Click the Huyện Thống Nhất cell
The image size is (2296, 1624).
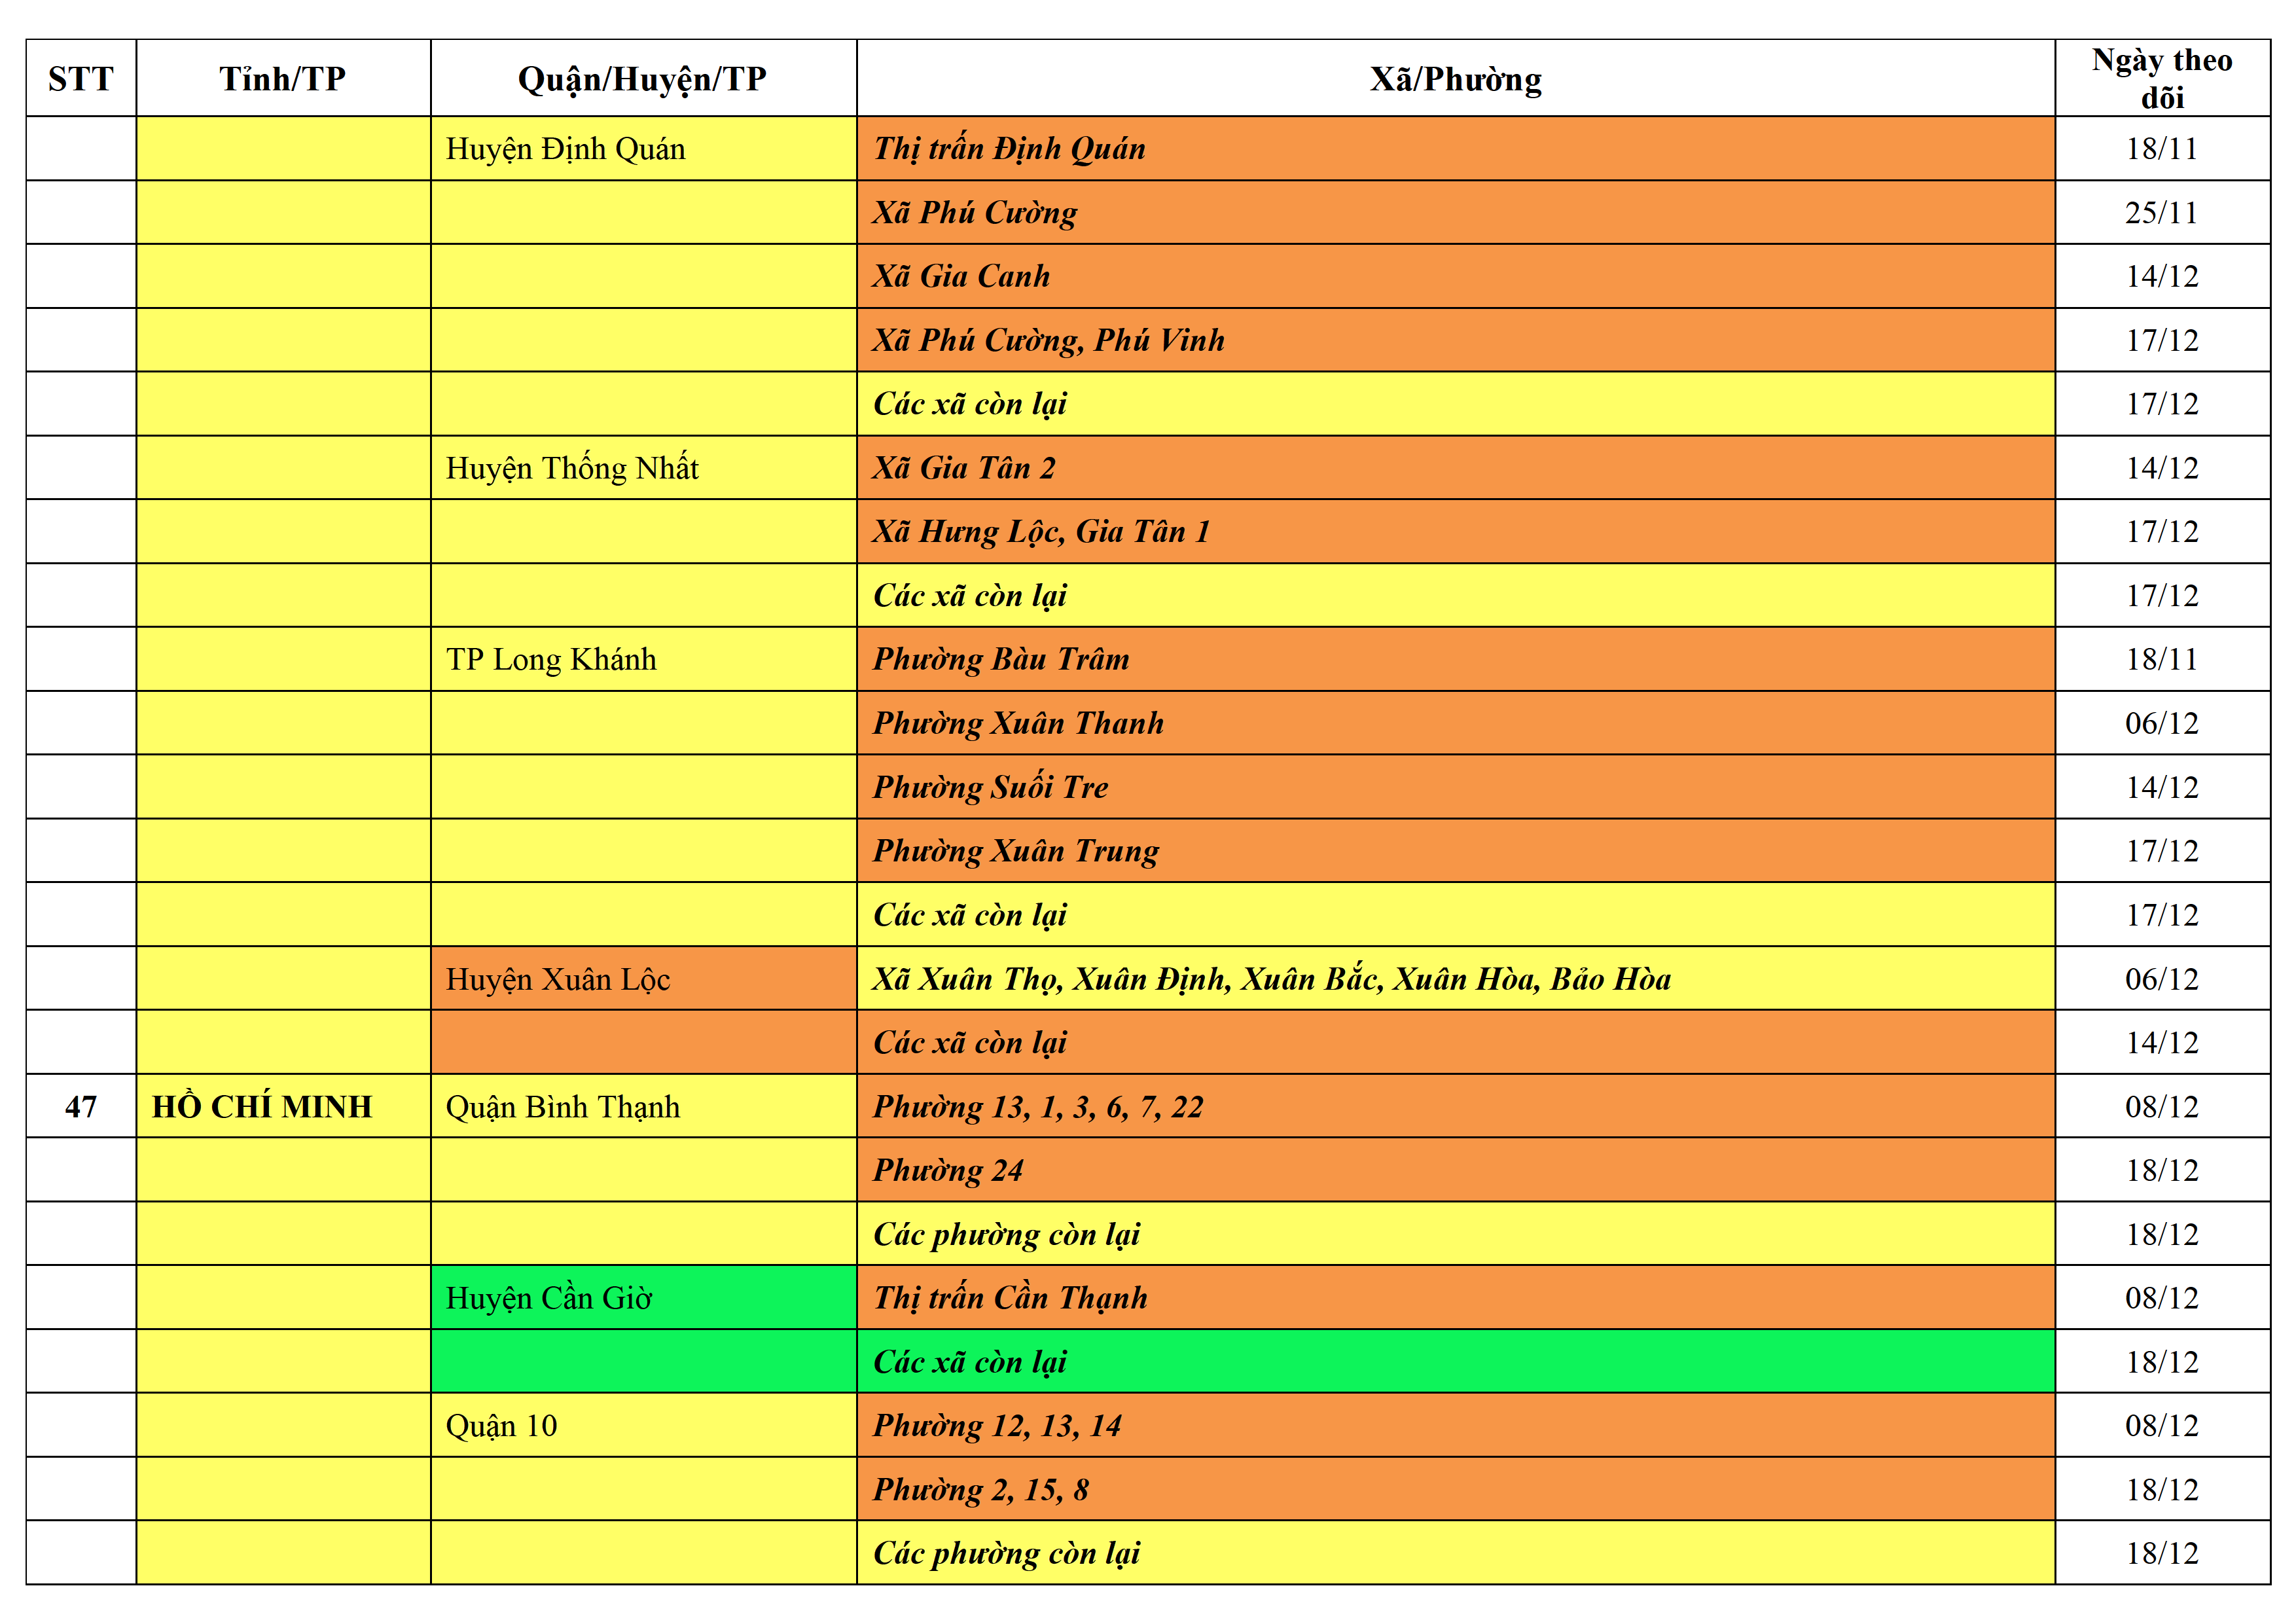click(572, 468)
